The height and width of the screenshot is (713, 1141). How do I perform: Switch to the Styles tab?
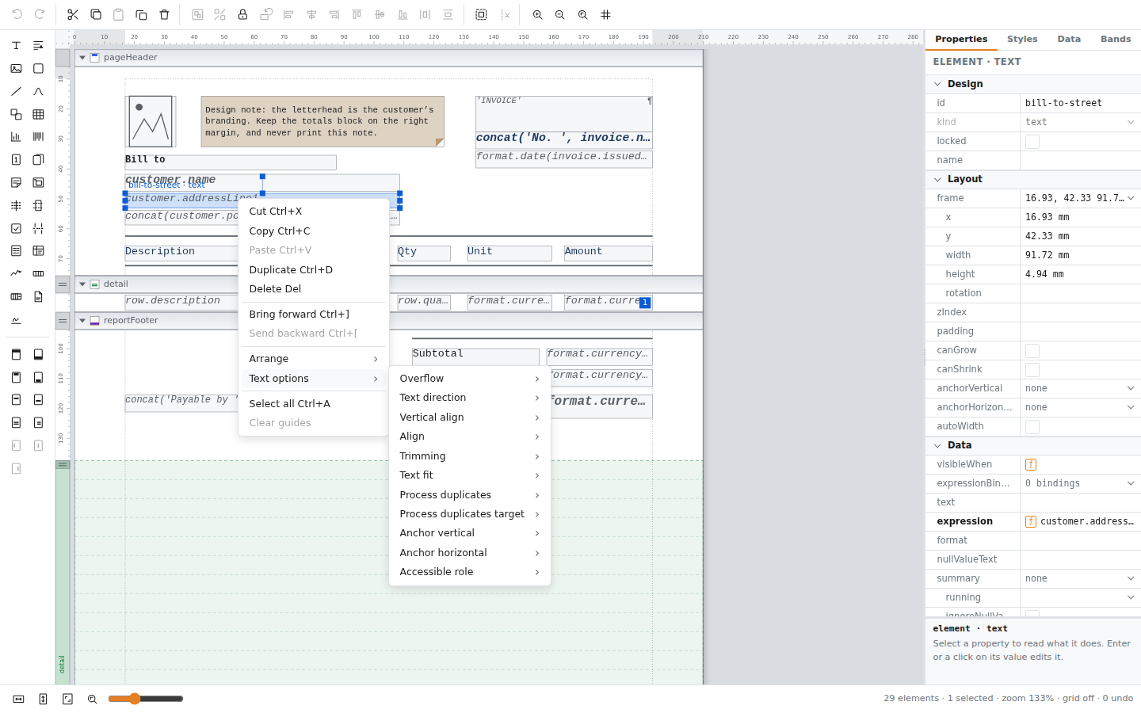[x=1022, y=39]
